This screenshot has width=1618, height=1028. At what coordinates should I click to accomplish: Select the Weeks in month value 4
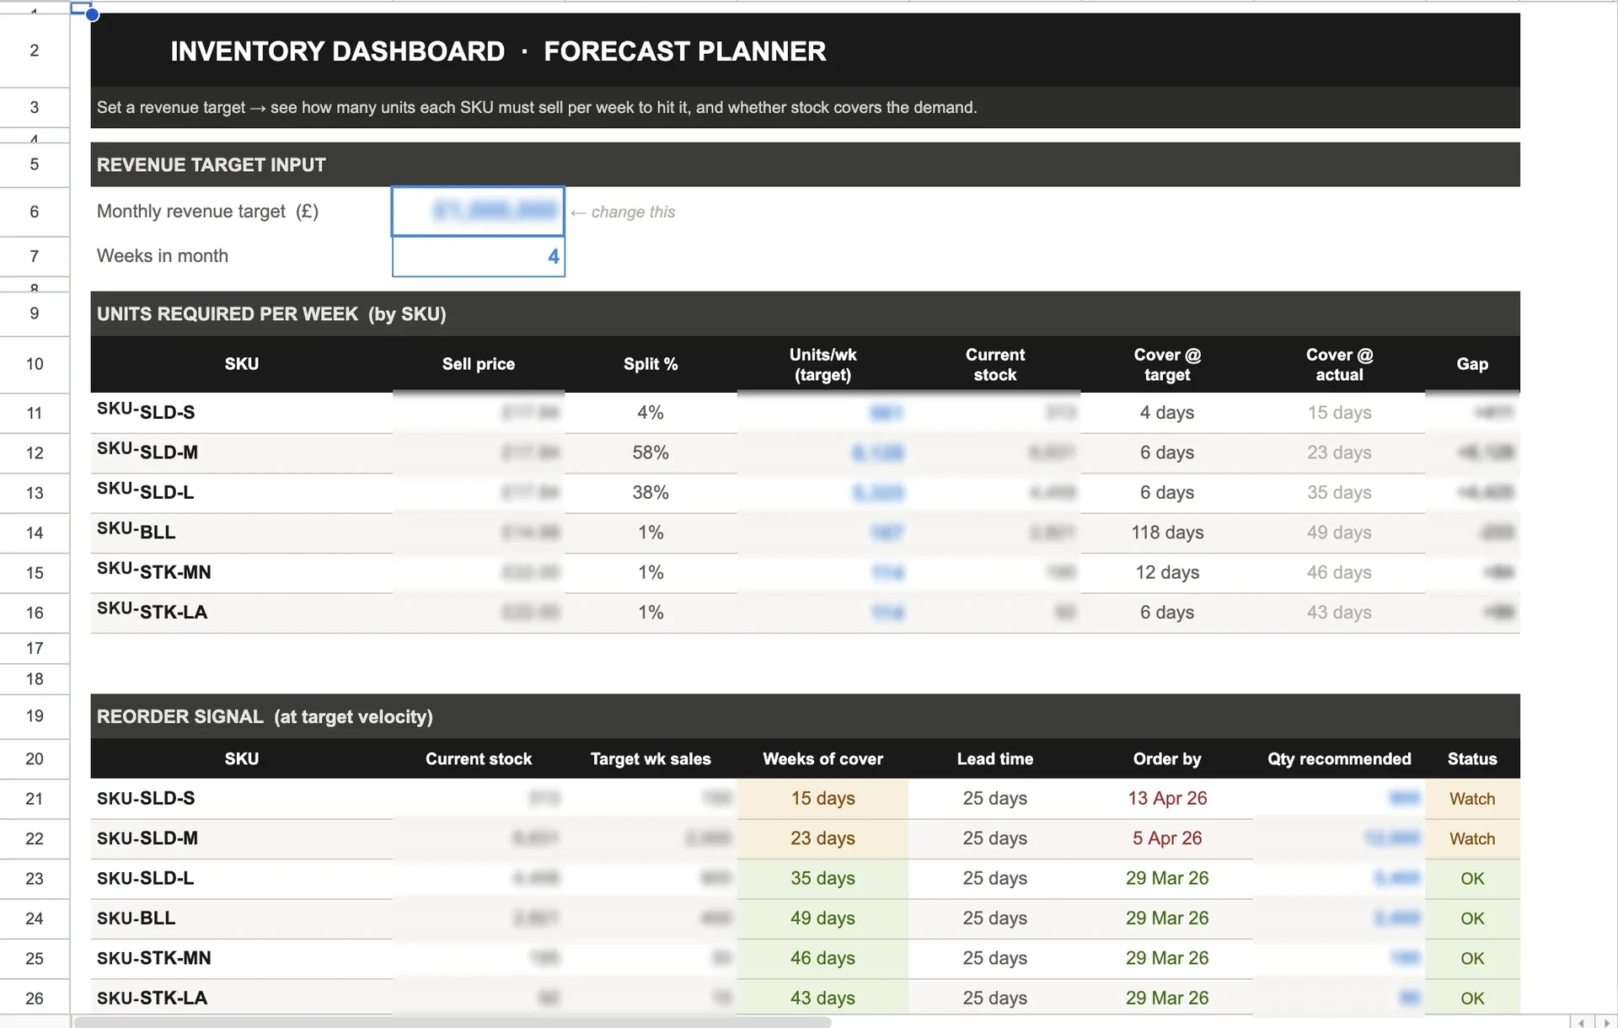coord(478,256)
